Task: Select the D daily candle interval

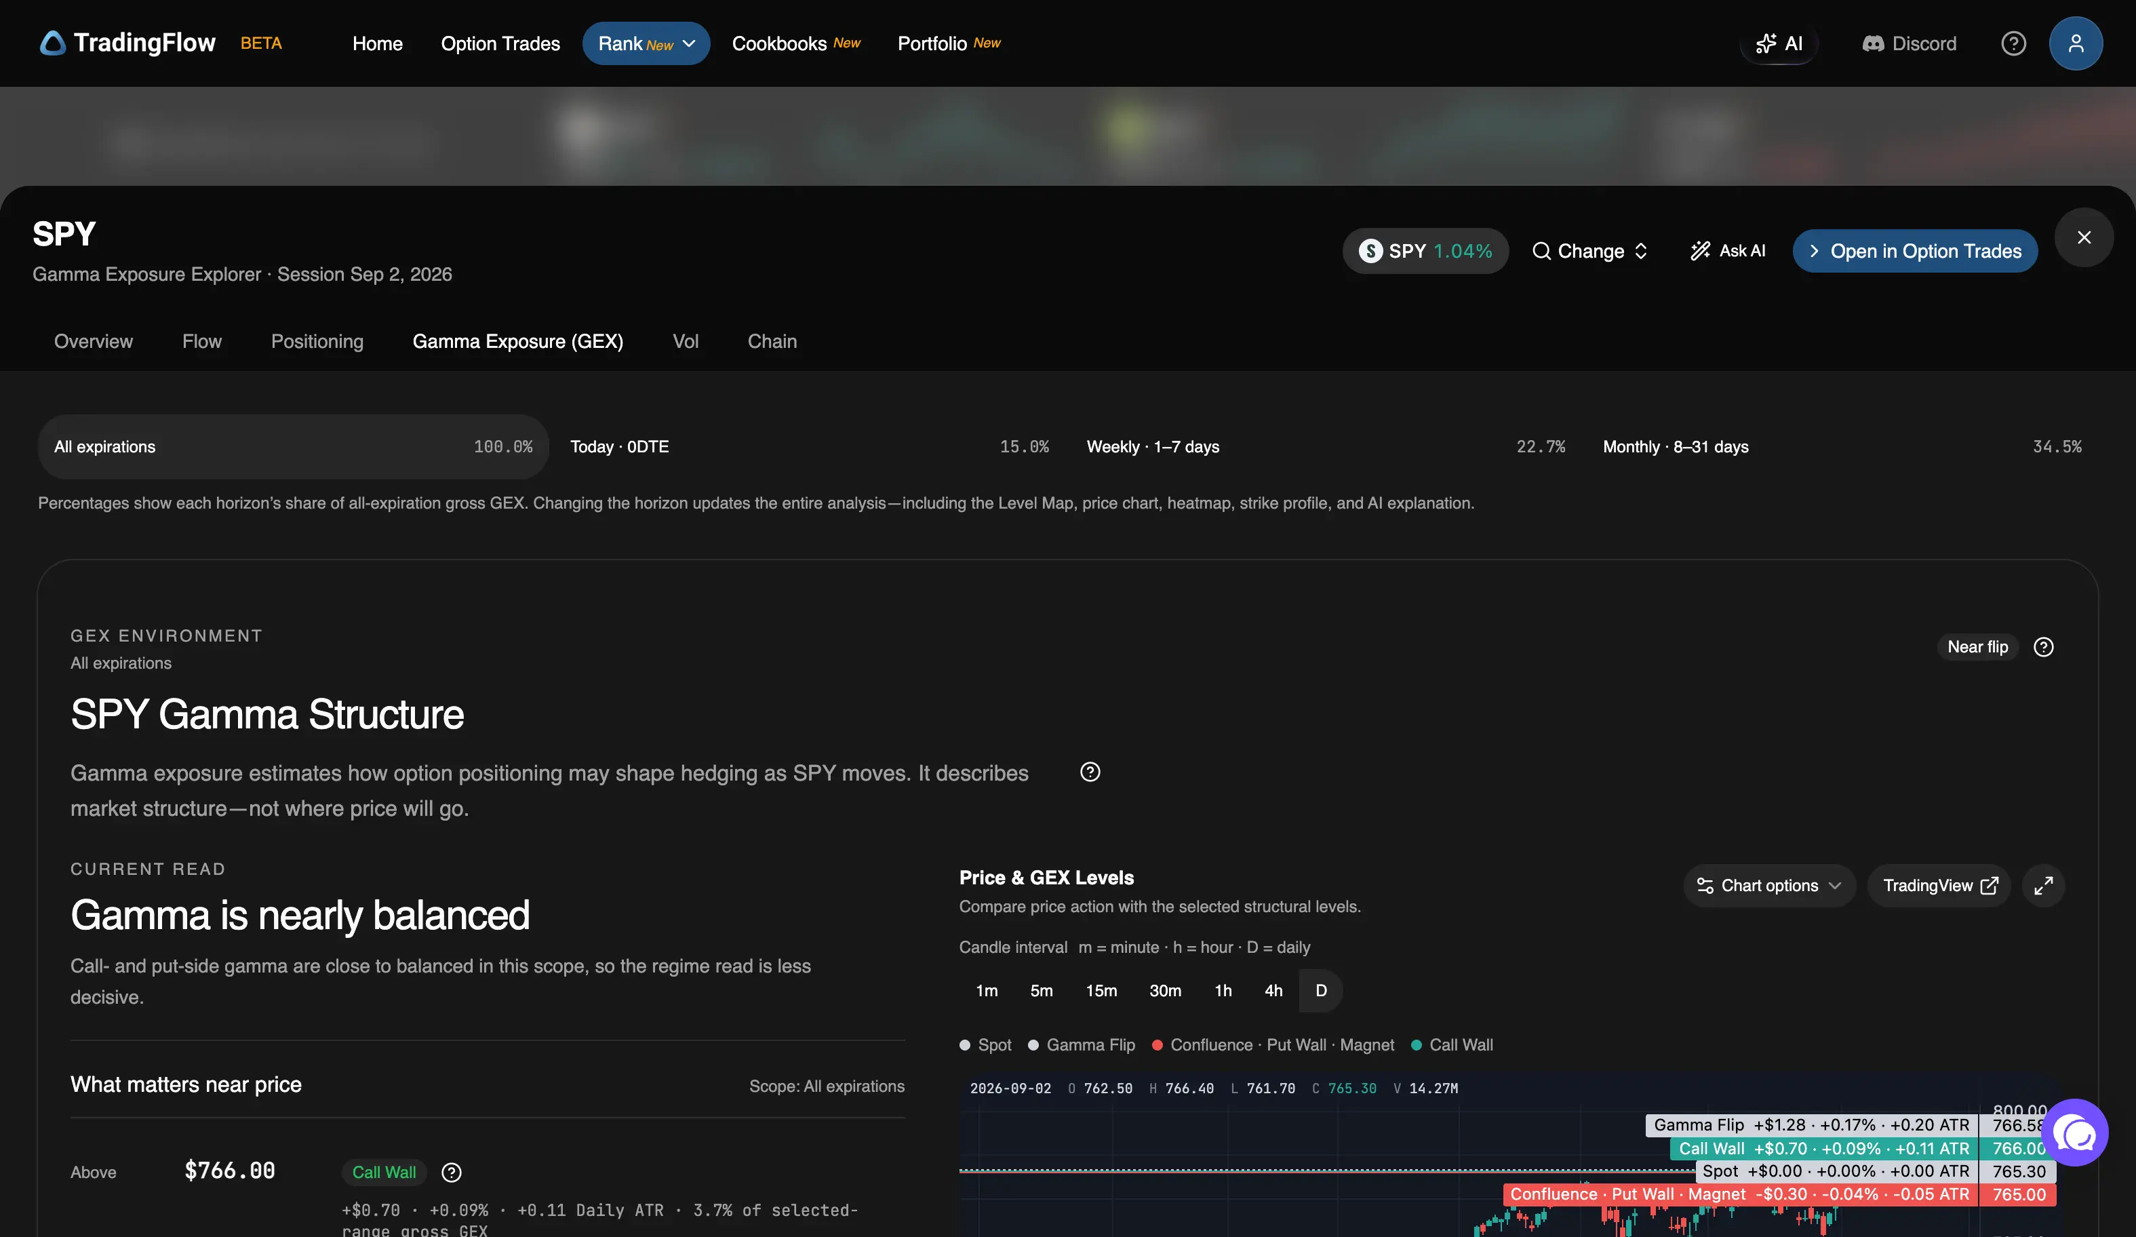Action: coord(1321,990)
